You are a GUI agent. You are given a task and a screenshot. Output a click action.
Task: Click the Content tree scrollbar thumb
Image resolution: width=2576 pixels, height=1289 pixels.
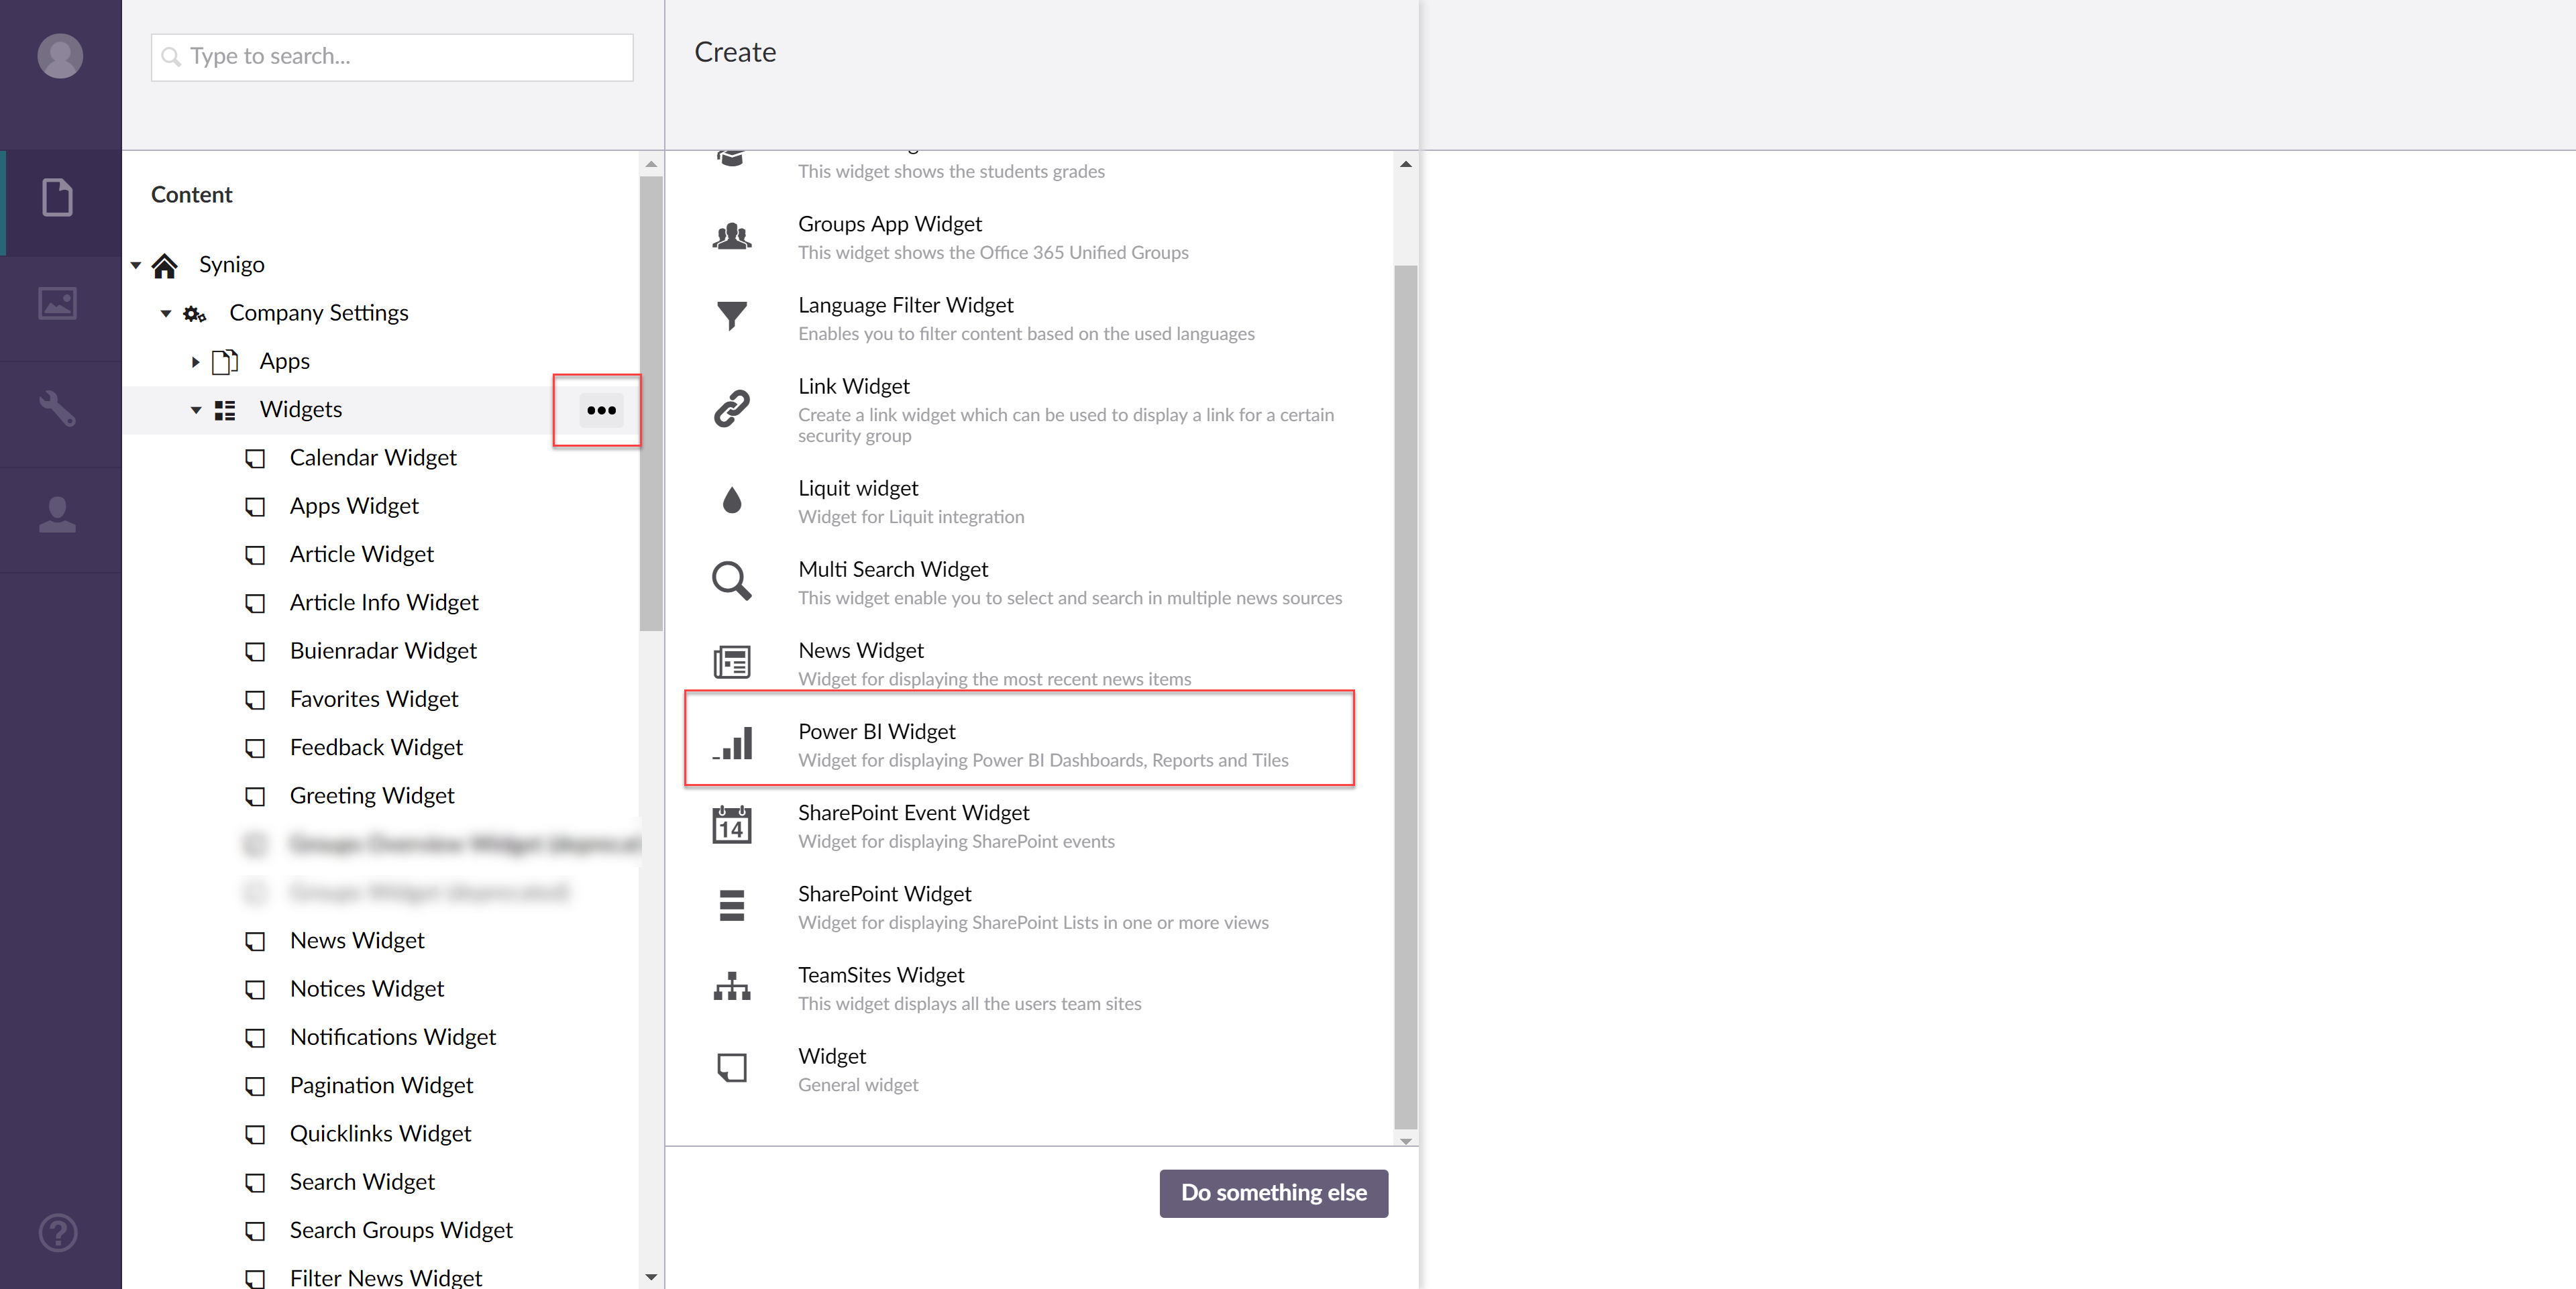click(x=651, y=403)
